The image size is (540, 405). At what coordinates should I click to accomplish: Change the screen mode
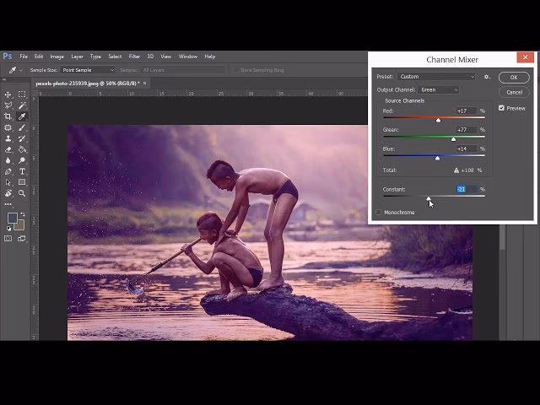point(21,238)
